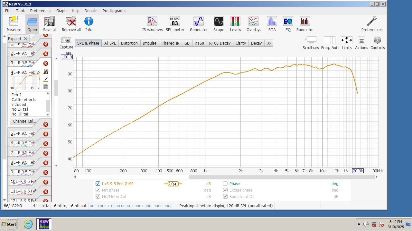Show more graph tabs with >> button
This screenshot has height=231, width=412.
click(269, 43)
